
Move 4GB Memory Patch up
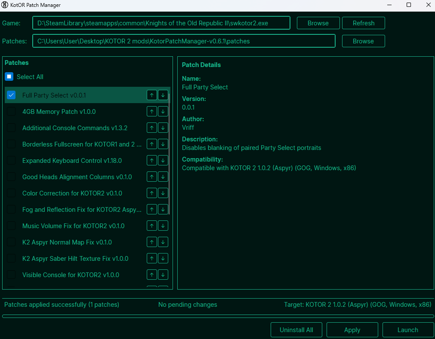(x=152, y=111)
